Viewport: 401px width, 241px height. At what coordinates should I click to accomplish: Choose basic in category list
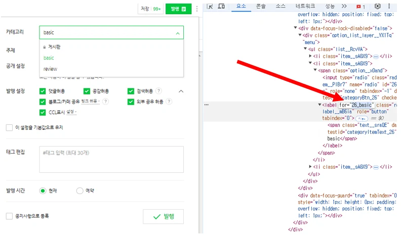(111, 58)
